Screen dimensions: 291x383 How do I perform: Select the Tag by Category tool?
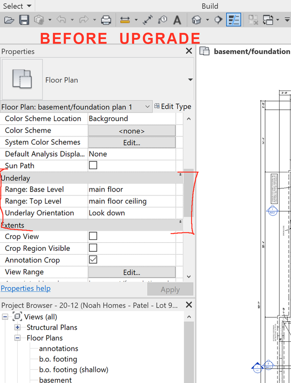(x=162, y=20)
